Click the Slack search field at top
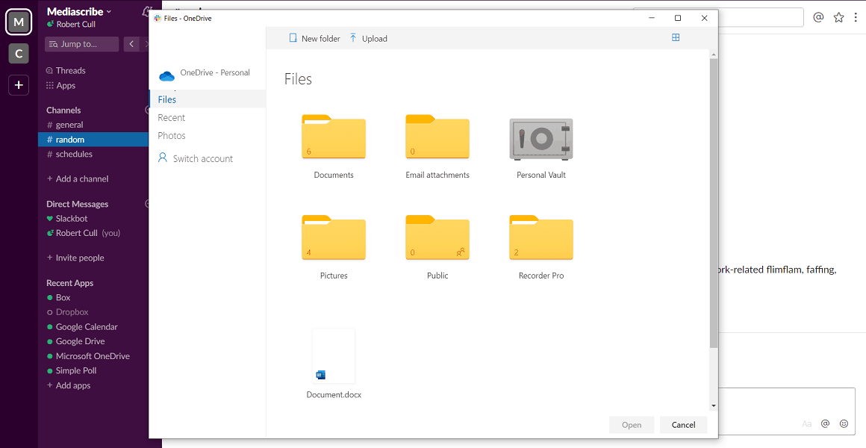Viewport: 866px width, 448px height. pyautogui.click(x=761, y=17)
